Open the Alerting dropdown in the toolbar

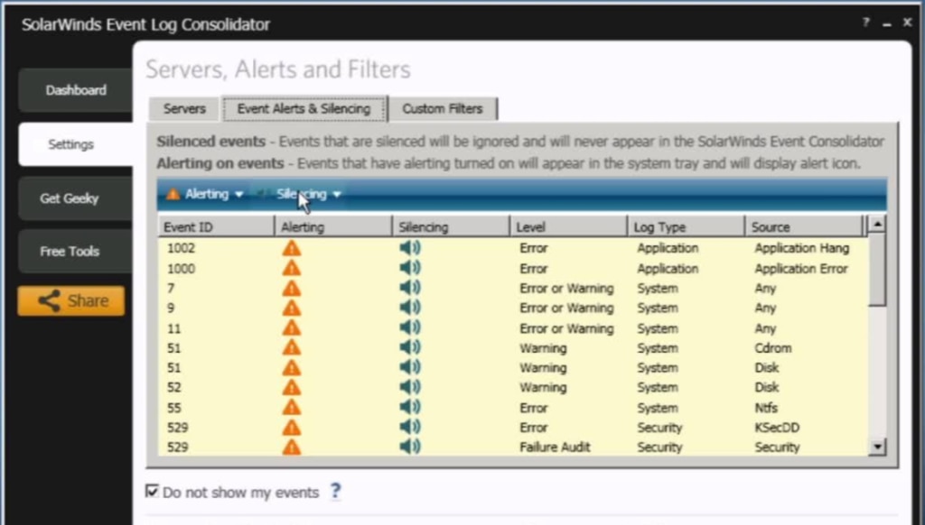(205, 194)
